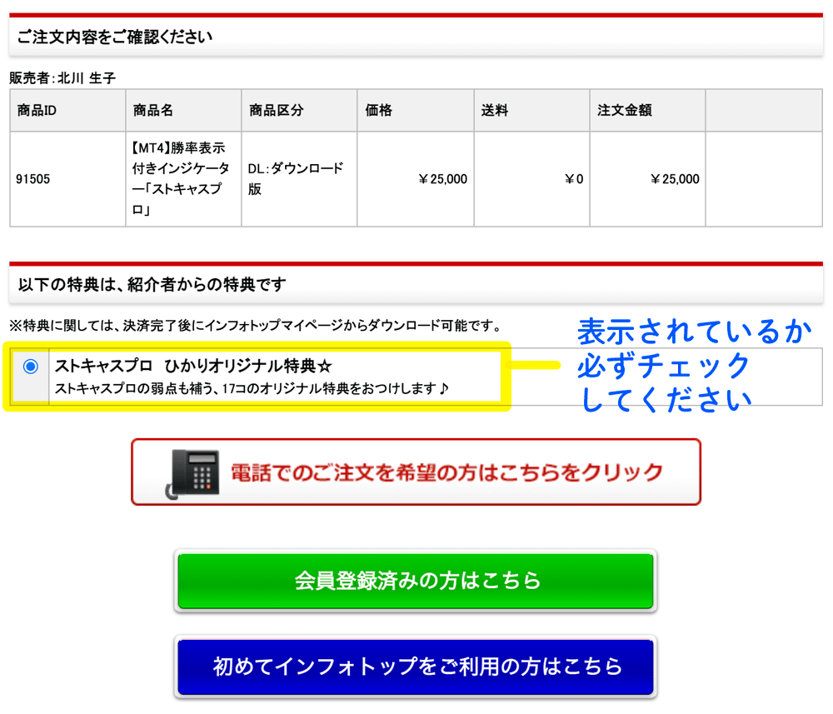The image size is (833, 714).
Task: Click the 送料 column header
Action: click(531, 111)
